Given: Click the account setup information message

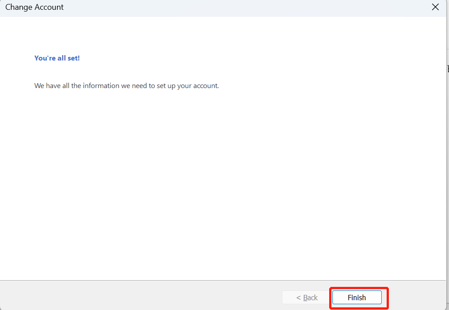Looking at the screenshot, I should click(x=127, y=86).
